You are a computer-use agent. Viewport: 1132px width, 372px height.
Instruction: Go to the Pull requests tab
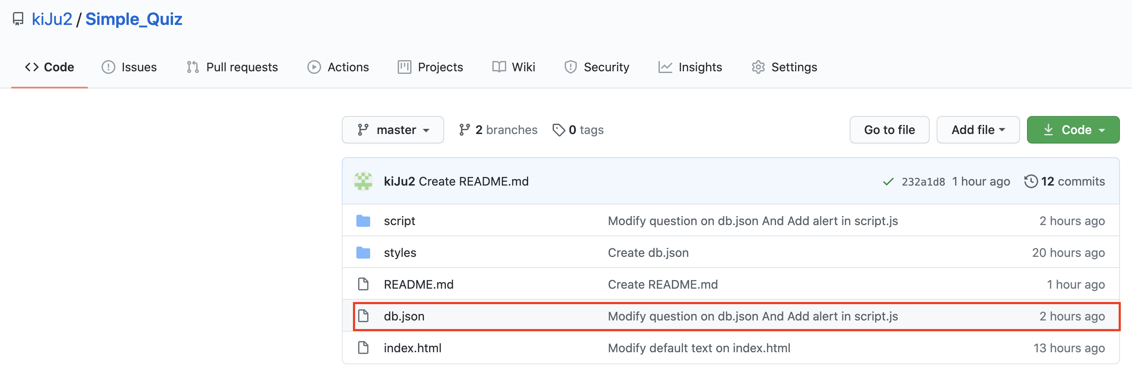click(x=232, y=67)
